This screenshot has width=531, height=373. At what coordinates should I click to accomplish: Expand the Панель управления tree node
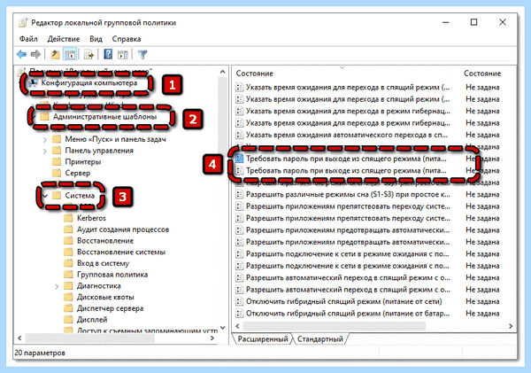click(x=45, y=151)
